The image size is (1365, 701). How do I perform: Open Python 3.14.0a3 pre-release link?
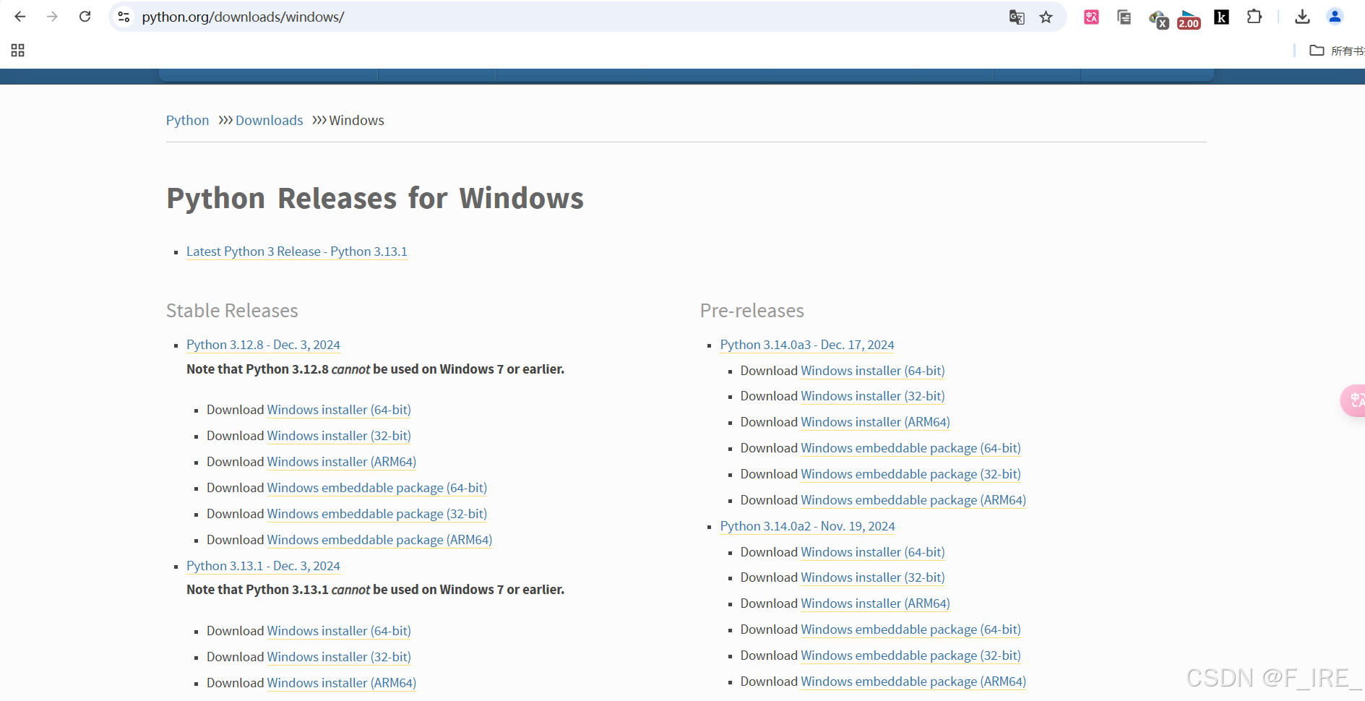point(807,345)
